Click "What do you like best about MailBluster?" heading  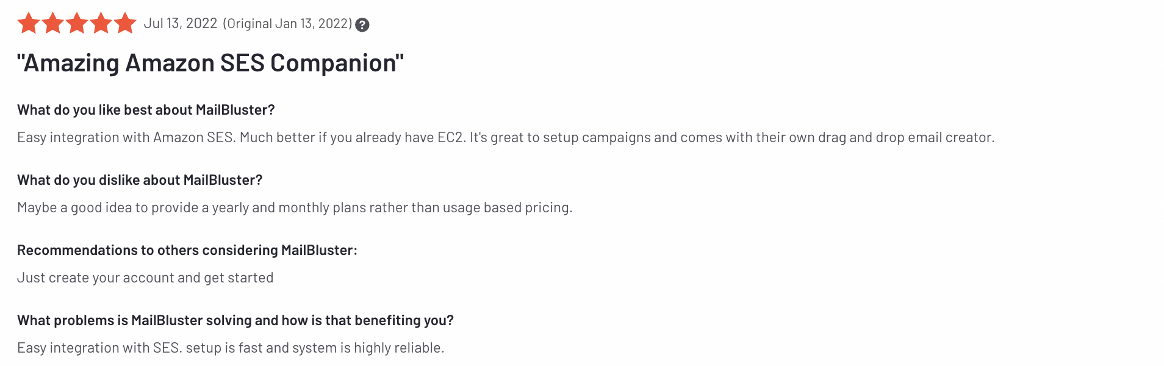[146, 110]
